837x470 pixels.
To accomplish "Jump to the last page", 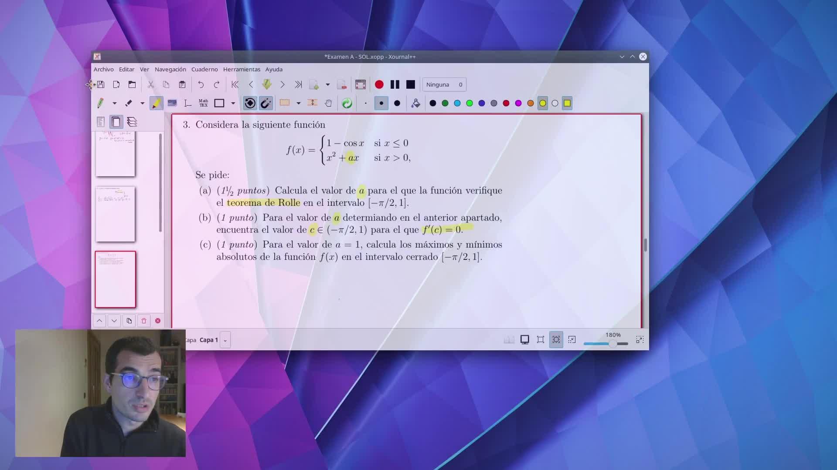I will coord(298,84).
